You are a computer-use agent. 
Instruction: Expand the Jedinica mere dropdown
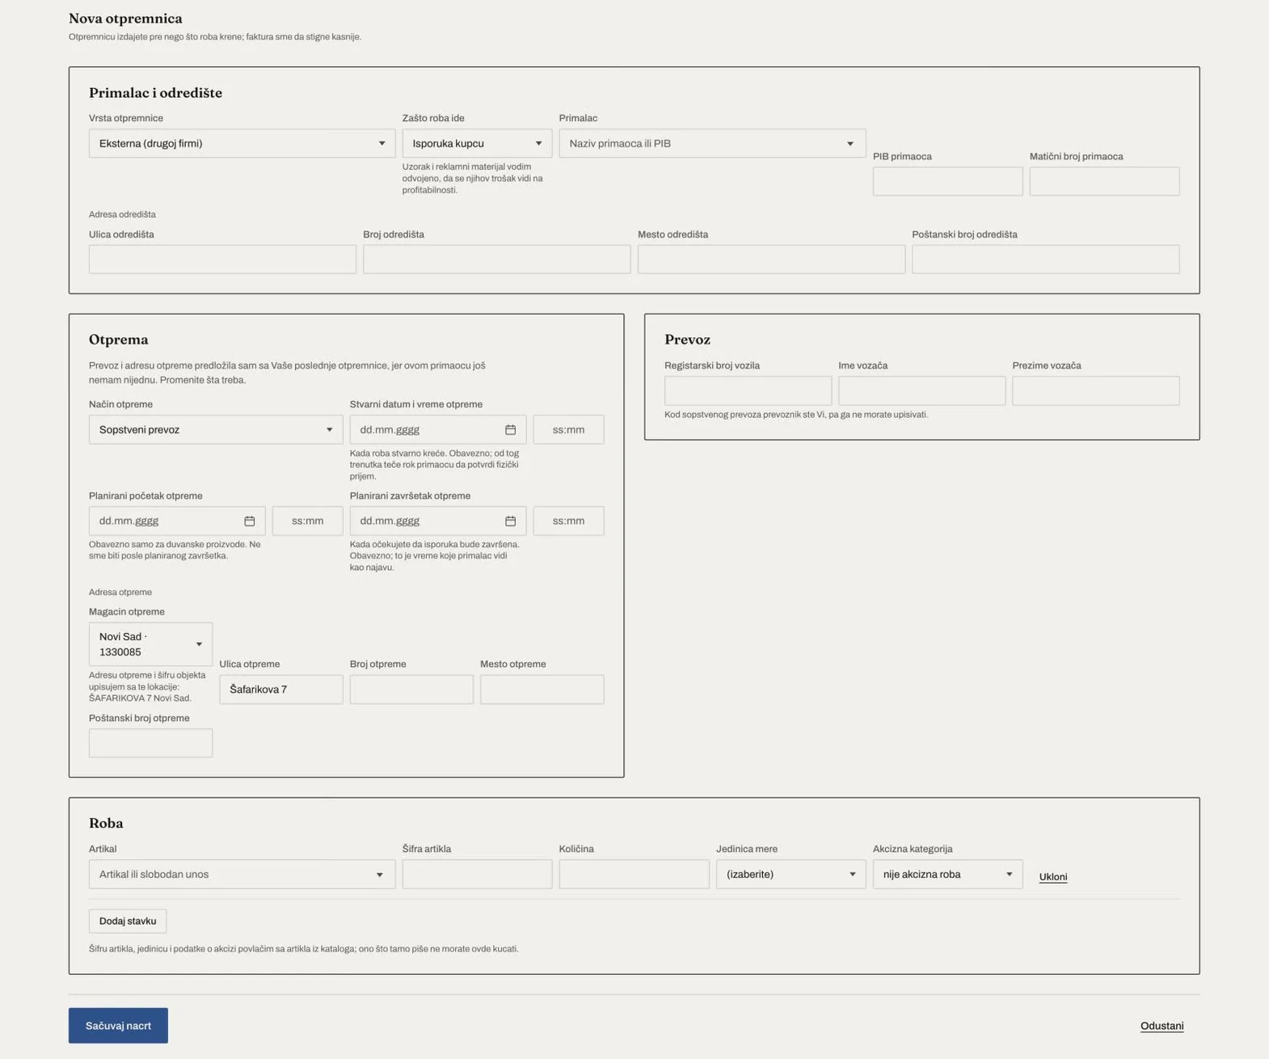tap(790, 874)
